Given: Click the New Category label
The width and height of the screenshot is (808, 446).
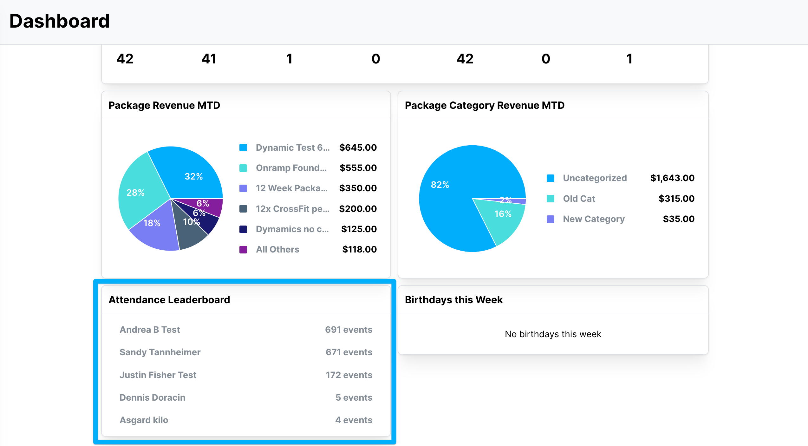Looking at the screenshot, I should [x=594, y=219].
